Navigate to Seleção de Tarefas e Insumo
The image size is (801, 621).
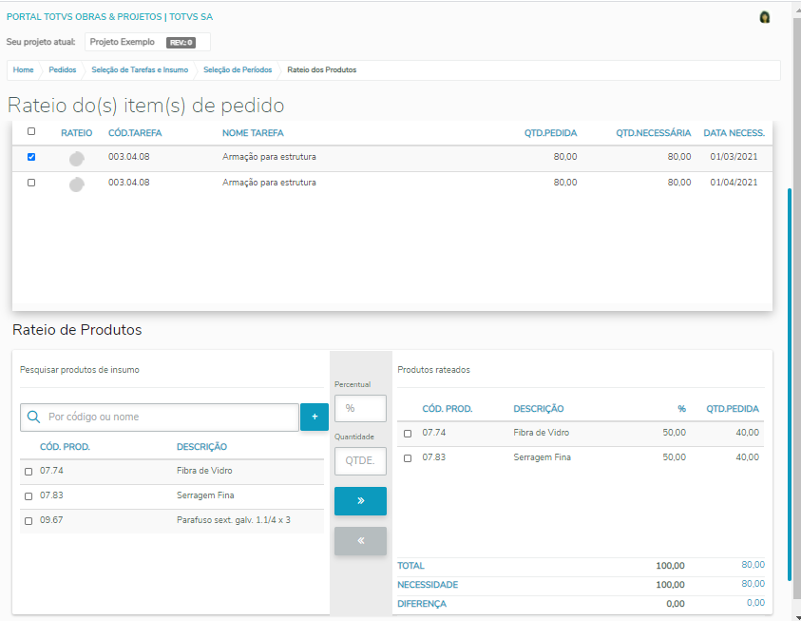pos(139,70)
